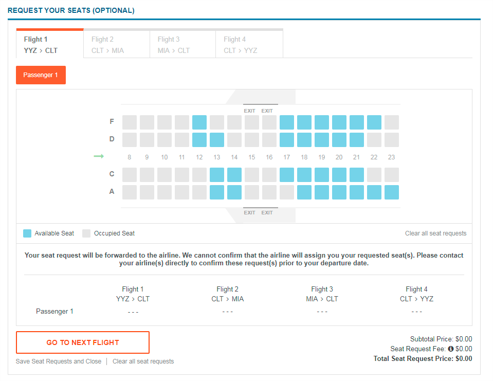Click the Passenger 1 button
The height and width of the screenshot is (381, 493).
pyautogui.click(x=41, y=75)
